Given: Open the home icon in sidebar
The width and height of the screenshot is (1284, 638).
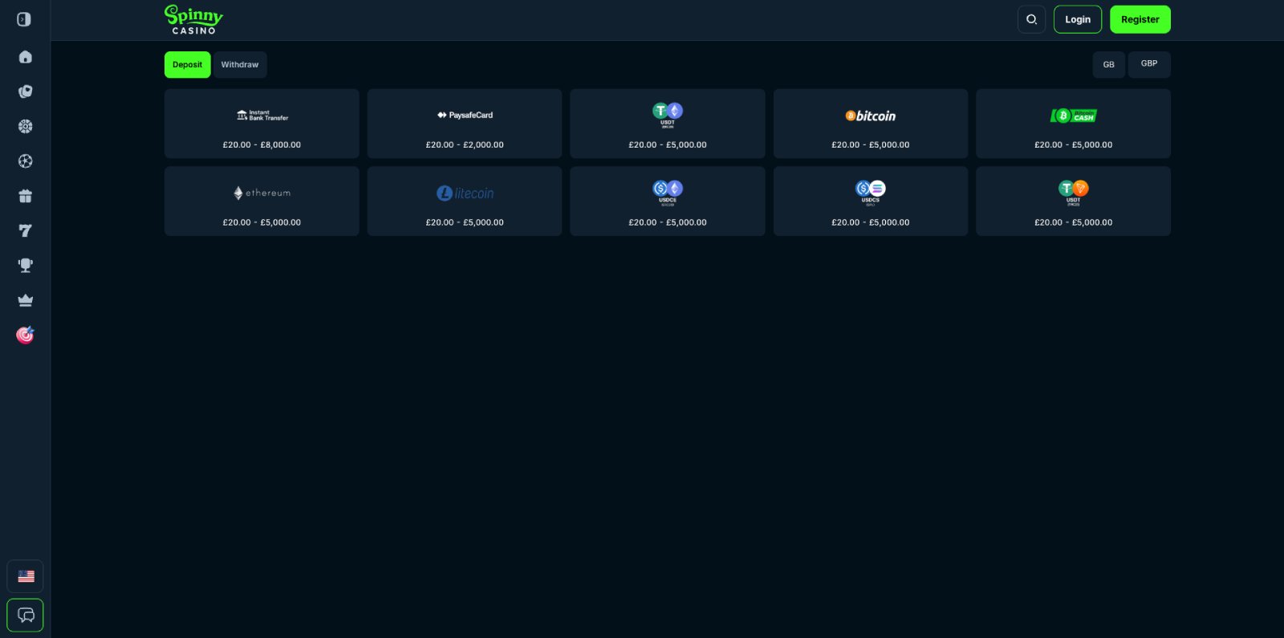Looking at the screenshot, I should click(x=26, y=57).
